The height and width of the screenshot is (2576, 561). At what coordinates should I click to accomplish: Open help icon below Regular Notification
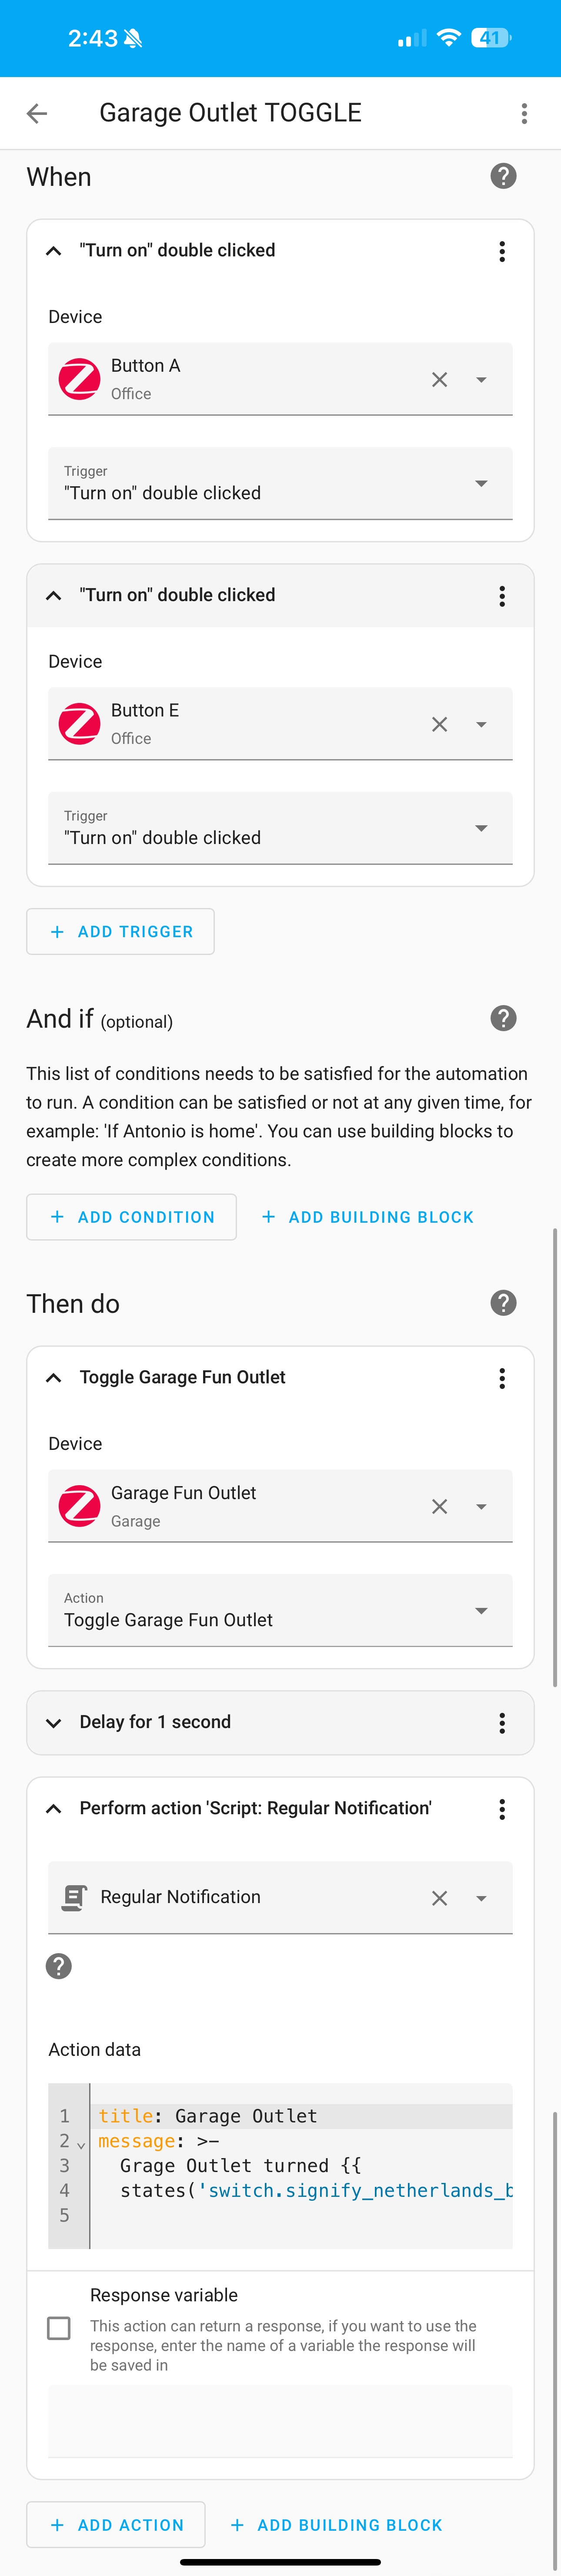tap(59, 1966)
